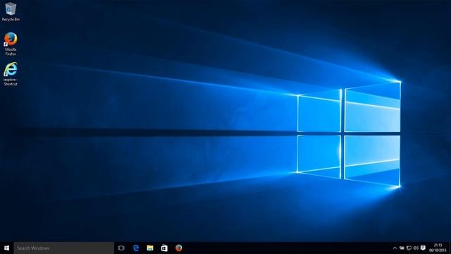This screenshot has height=254, width=451.
Task: Select the iexplore shortcut on desktop
Action: [x=11, y=74]
